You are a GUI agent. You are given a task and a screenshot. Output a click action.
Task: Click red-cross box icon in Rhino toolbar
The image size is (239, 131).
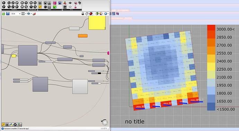(117, 14)
